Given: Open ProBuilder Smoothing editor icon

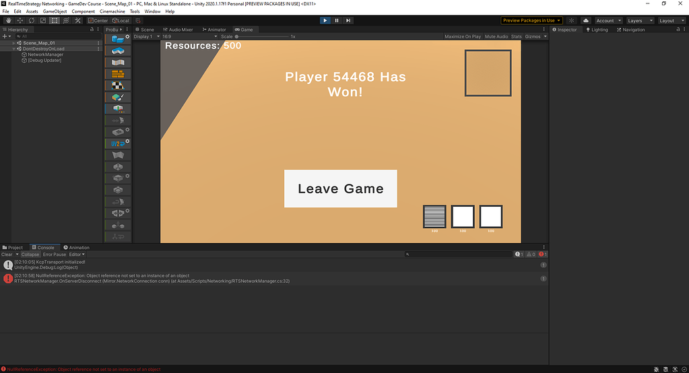Looking at the screenshot, I should pos(117,63).
